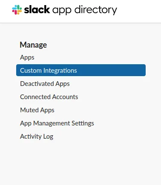
Task: Click the Manage heading
Action: [x=33, y=45]
